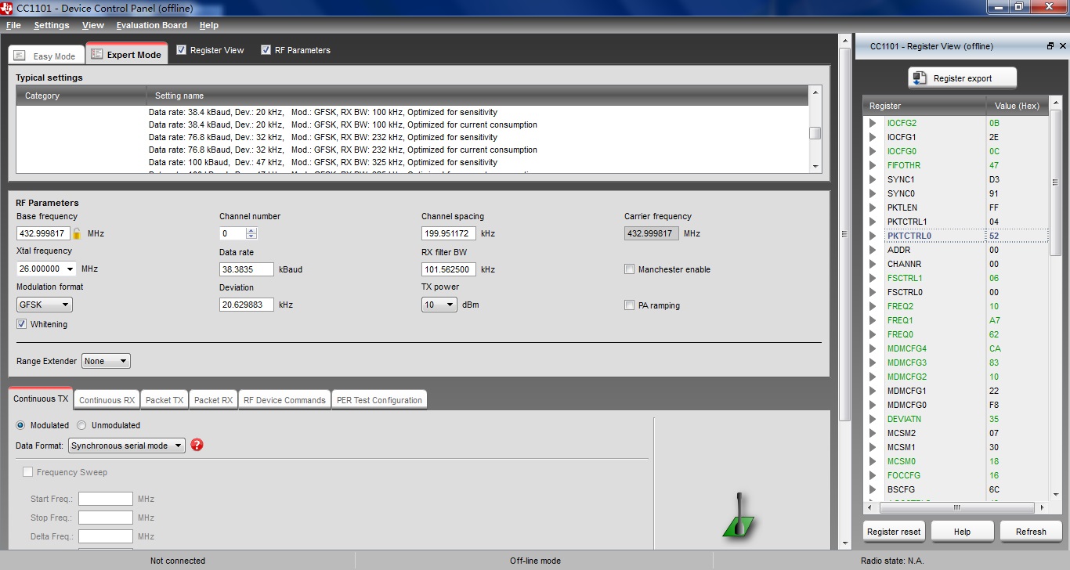Expand the MCSM0 register row arrow
Image resolution: width=1070 pixels, height=570 pixels.
coord(873,461)
